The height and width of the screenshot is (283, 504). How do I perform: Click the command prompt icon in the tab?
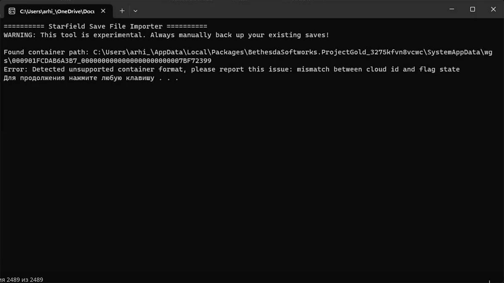[12, 11]
